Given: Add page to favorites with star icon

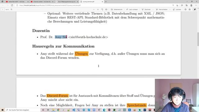Looking at the screenshot, I should [x=182, y=5].
